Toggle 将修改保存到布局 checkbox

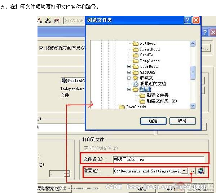tap(41, 48)
